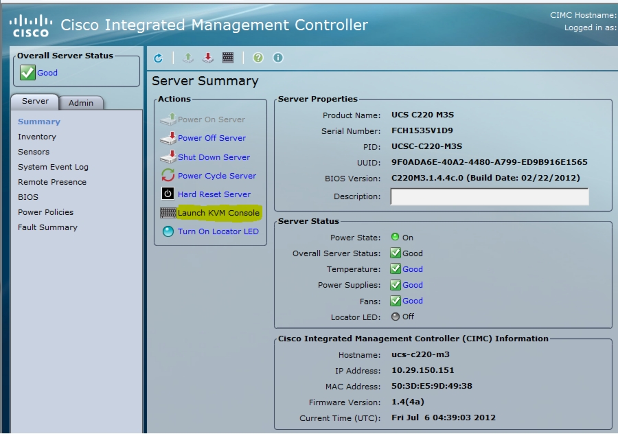Click the Power Off red arrow toolbar icon
The image size is (618, 434).
(207, 58)
